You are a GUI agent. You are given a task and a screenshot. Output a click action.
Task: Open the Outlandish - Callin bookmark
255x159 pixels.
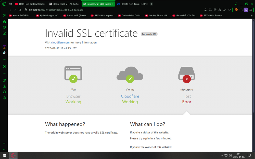[130, 16]
